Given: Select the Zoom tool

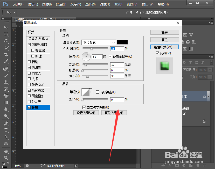Looking at the screenshot, I should 6,158.
